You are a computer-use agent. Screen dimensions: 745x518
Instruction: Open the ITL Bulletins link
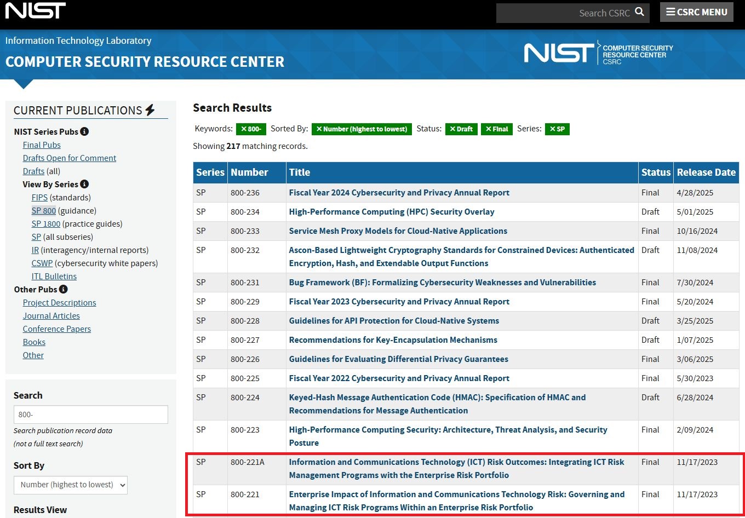pos(54,276)
